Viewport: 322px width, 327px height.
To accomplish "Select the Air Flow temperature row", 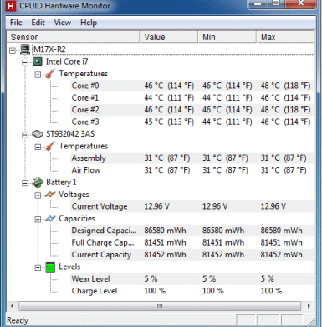I will click(192, 170).
